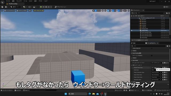Open the Content Browser shortcut icon in toolbar
The image size is (171, 96).
tap(6, 7)
